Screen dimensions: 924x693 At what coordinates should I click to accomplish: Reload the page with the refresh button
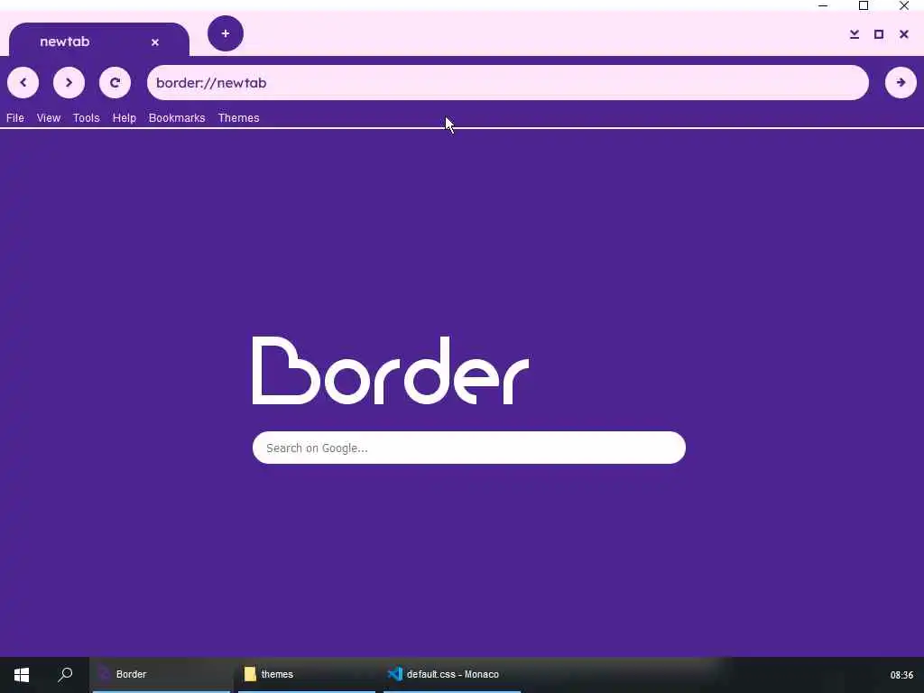(x=115, y=82)
